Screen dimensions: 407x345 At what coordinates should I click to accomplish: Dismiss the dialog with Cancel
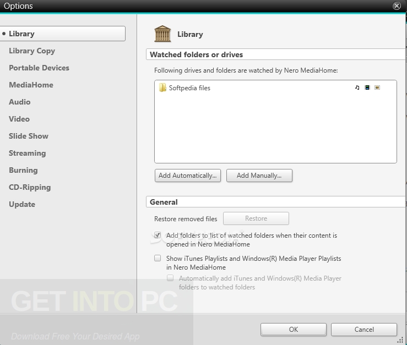[x=364, y=329]
